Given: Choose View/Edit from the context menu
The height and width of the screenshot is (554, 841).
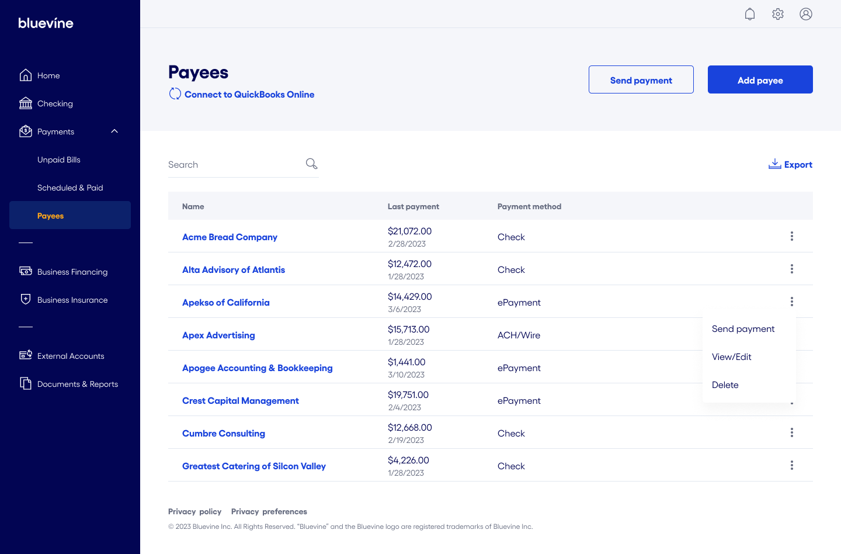Looking at the screenshot, I should (731, 356).
